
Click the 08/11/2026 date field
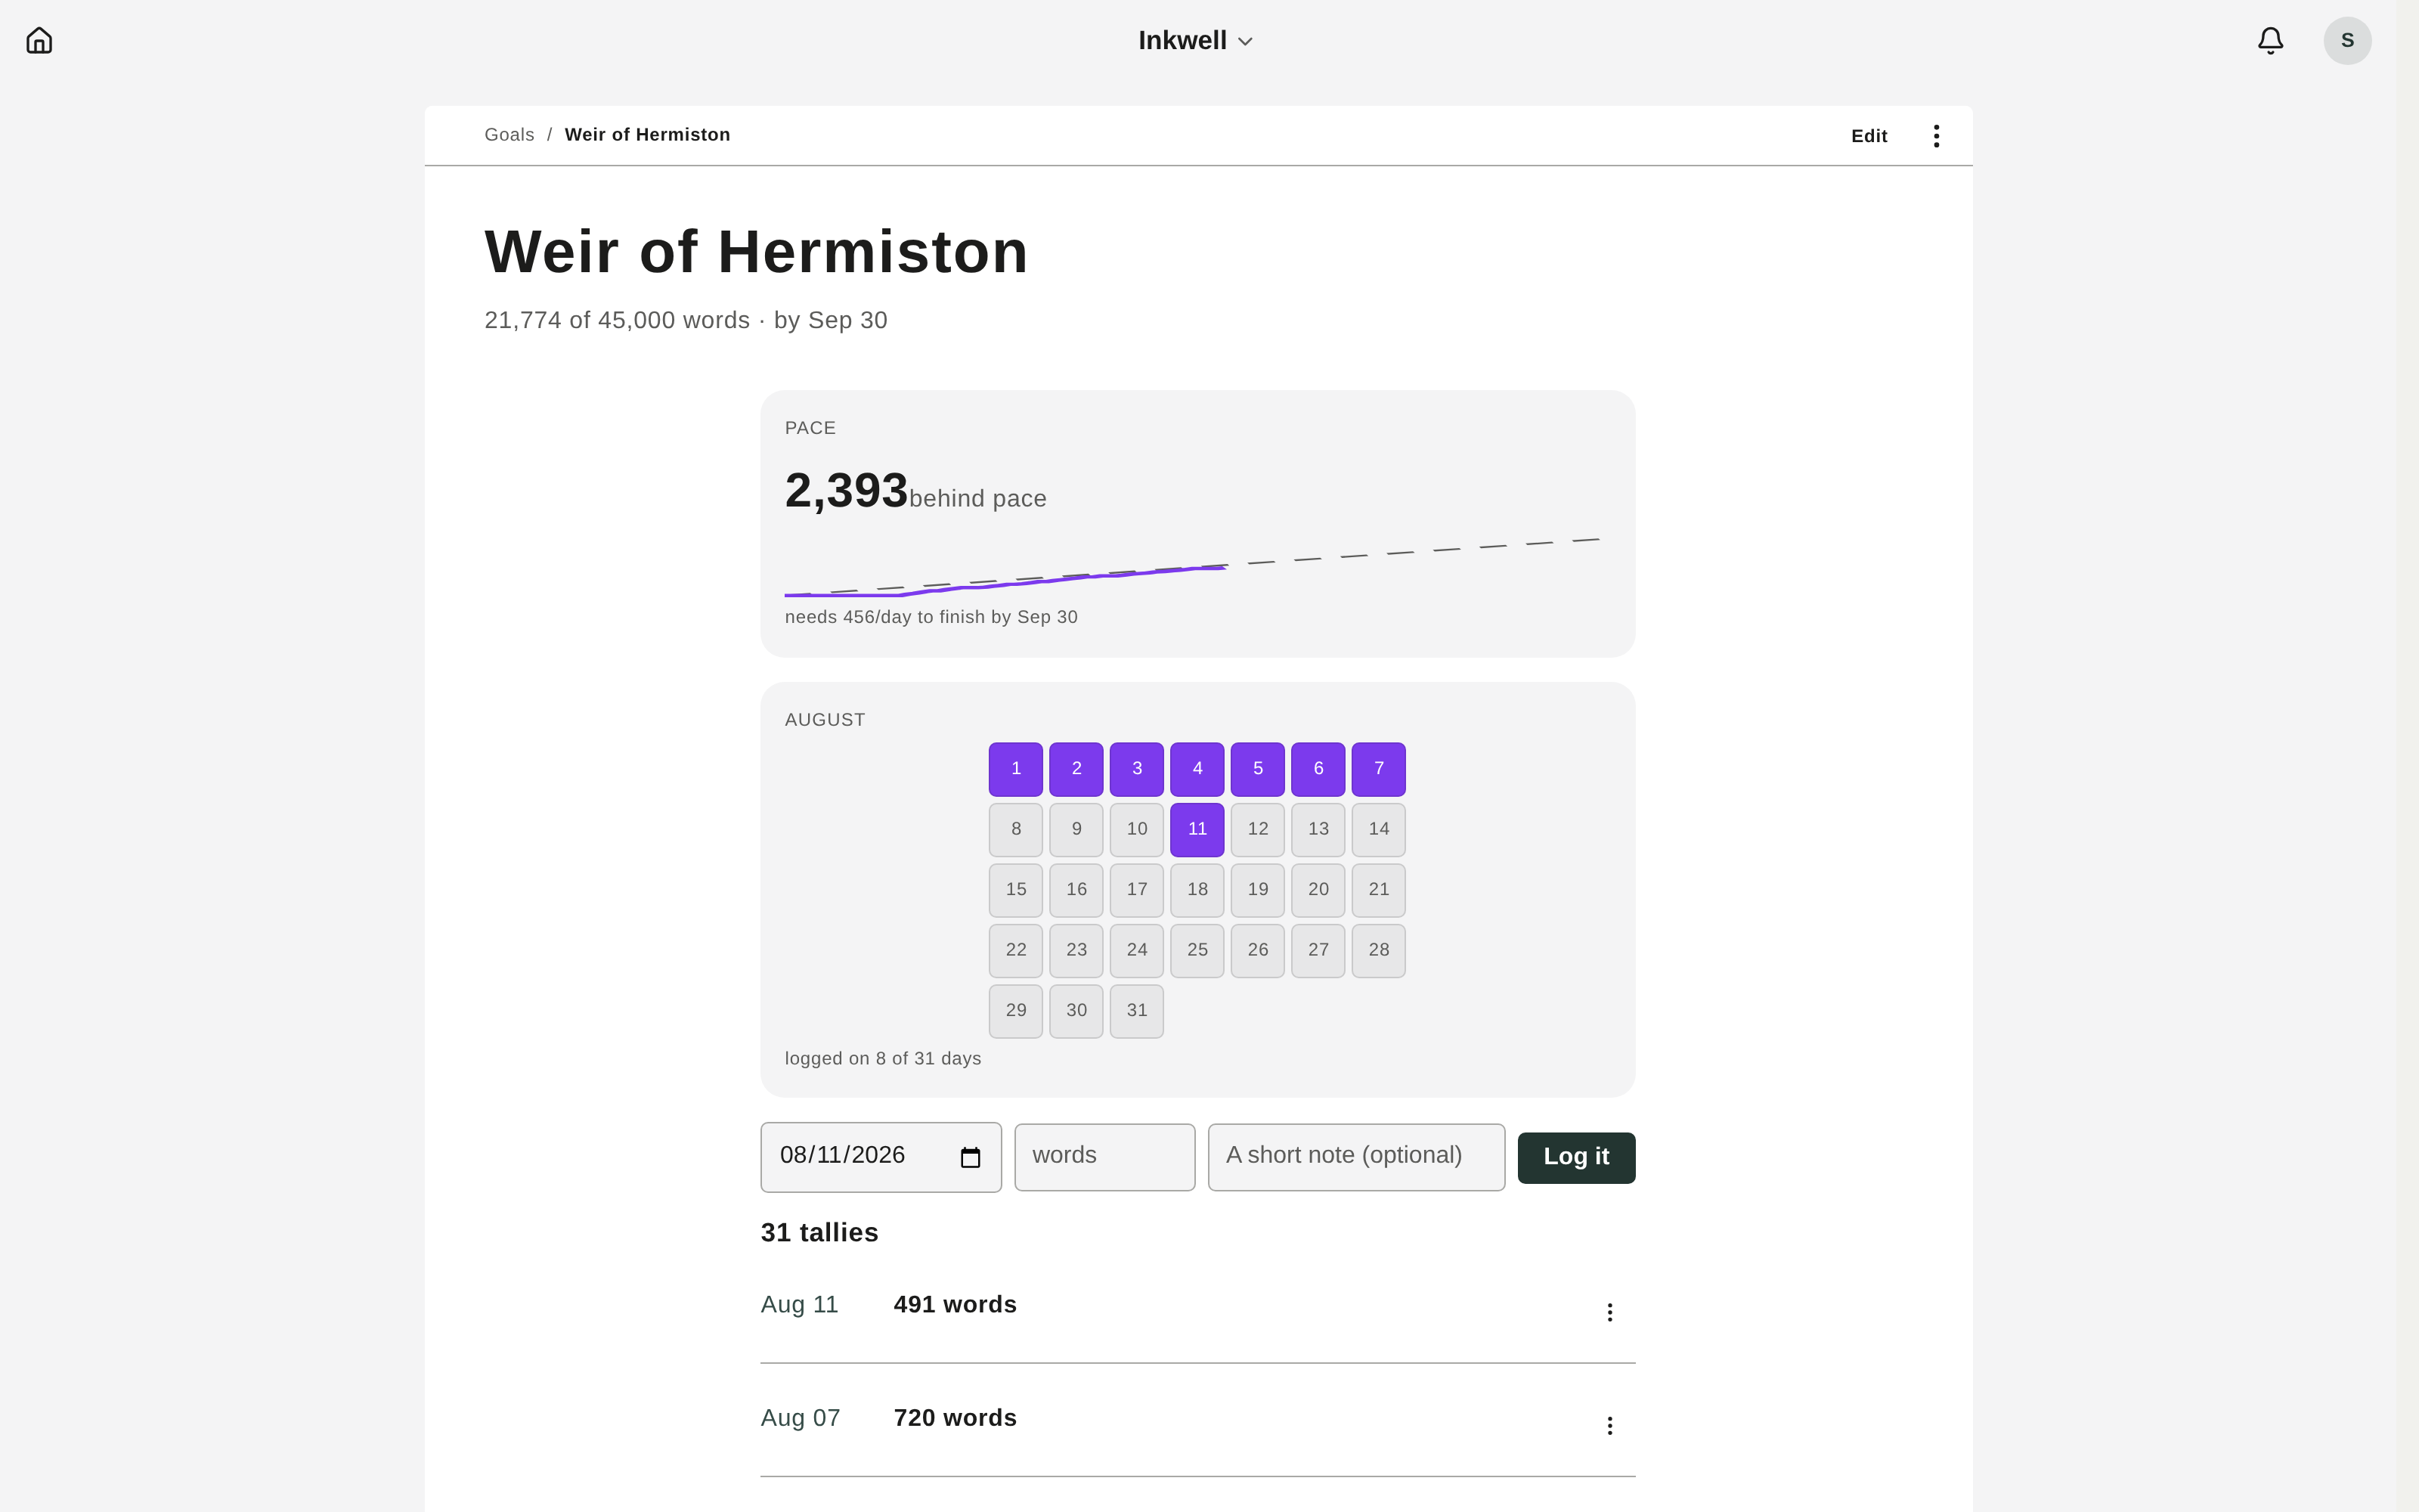tap(881, 1157)
